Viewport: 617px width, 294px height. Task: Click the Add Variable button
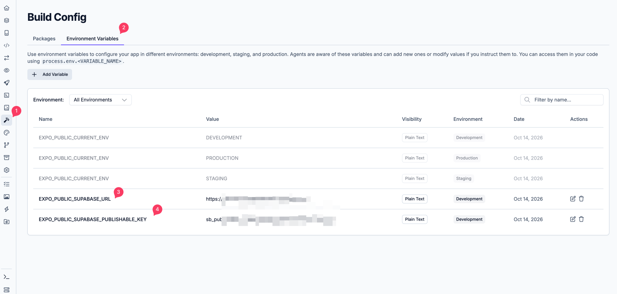click(50, 74)
